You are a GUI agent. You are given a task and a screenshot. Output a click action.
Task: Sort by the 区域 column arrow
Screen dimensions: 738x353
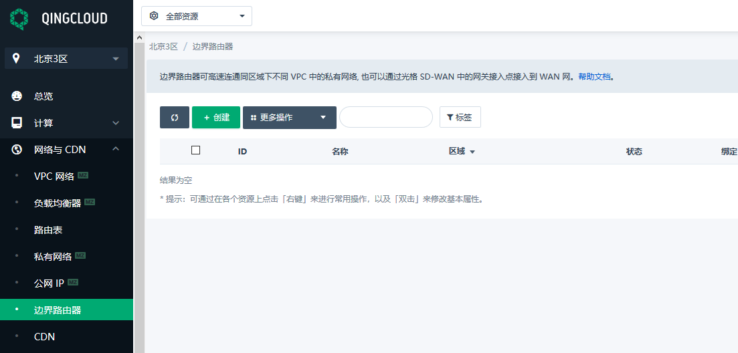coord(472,152)
